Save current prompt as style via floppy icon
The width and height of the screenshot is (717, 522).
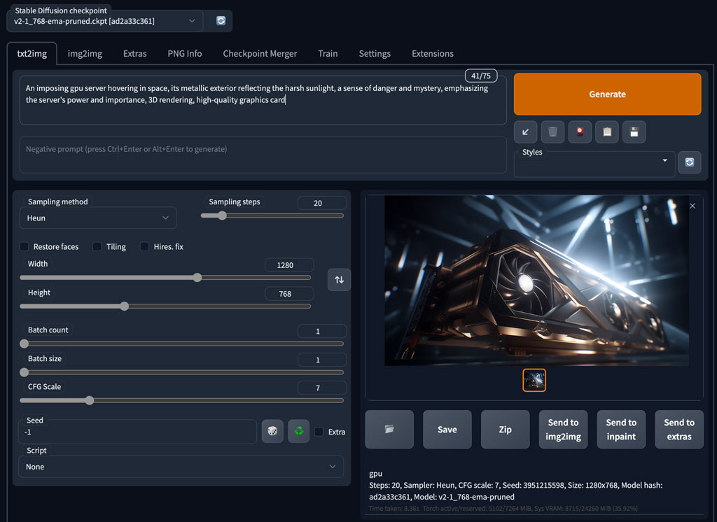click(634, 132)
